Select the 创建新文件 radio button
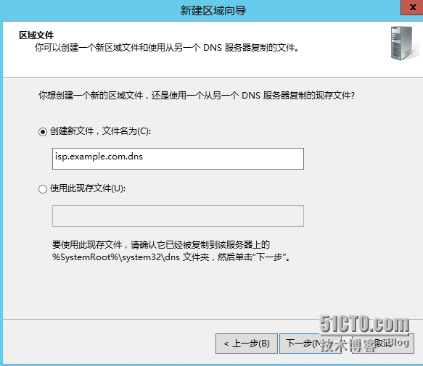 point(43,132)
